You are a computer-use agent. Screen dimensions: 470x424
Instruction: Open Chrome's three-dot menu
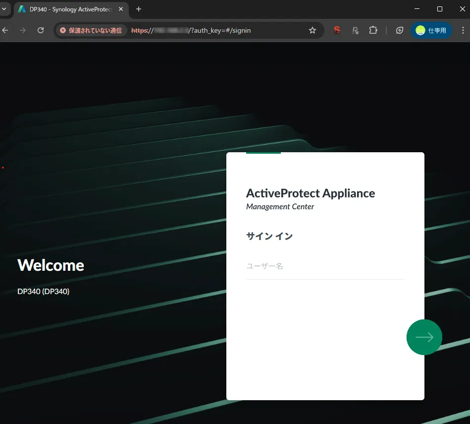point(463,30)
